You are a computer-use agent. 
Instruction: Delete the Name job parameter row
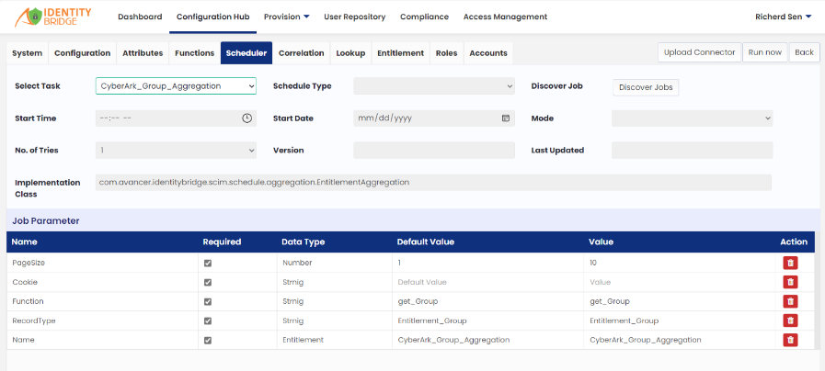click(790, 340)
